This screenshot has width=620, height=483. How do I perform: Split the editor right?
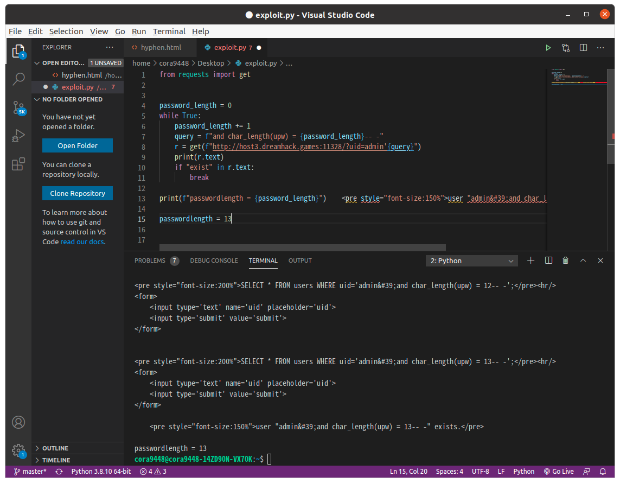click(583, 48)
